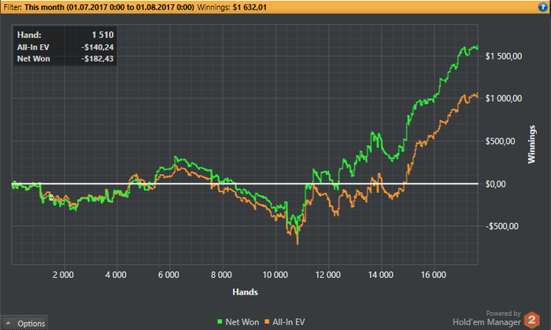The height and width of the screenshot is (330, 551).
Task: Click the Net Won -$182,43 tooltip row
Action: pyautogui.click(x=65, y=59)
